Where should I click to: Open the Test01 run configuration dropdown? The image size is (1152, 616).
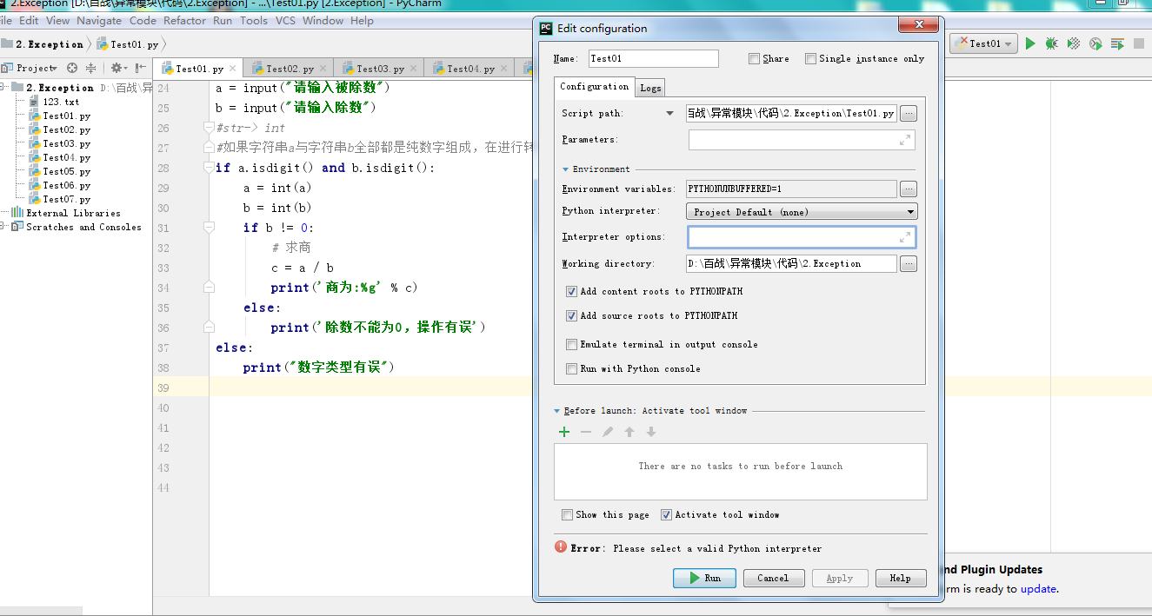(983, 43)
